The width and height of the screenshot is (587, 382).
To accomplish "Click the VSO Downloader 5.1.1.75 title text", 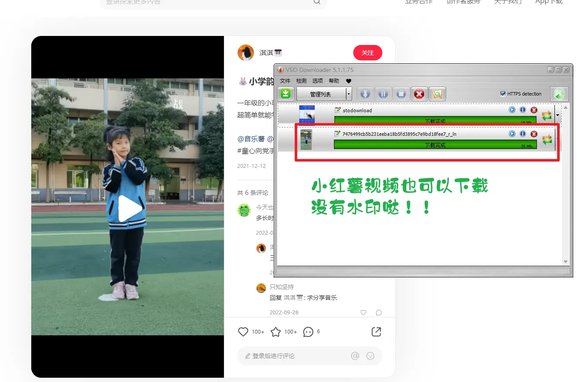I will (320, 70).
